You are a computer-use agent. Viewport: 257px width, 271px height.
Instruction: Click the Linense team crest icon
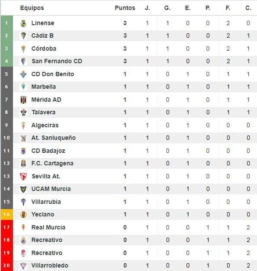(x=23, y=23)
